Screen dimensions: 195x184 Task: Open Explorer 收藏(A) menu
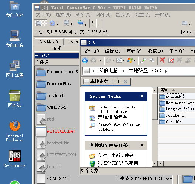click(155, 51)
